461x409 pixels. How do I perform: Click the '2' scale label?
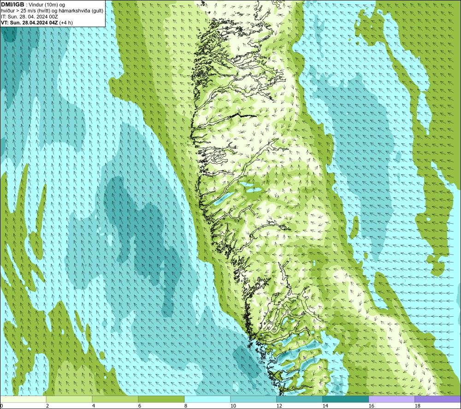click(47, 406)
